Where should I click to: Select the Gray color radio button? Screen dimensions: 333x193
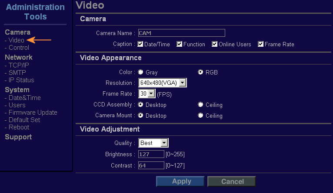pyautogui.click(x=140, y=72)
